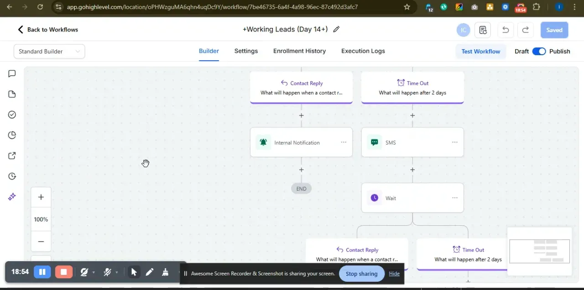Open the file sidebar icon
Screen dimensions: 584x290
(12, 94)
